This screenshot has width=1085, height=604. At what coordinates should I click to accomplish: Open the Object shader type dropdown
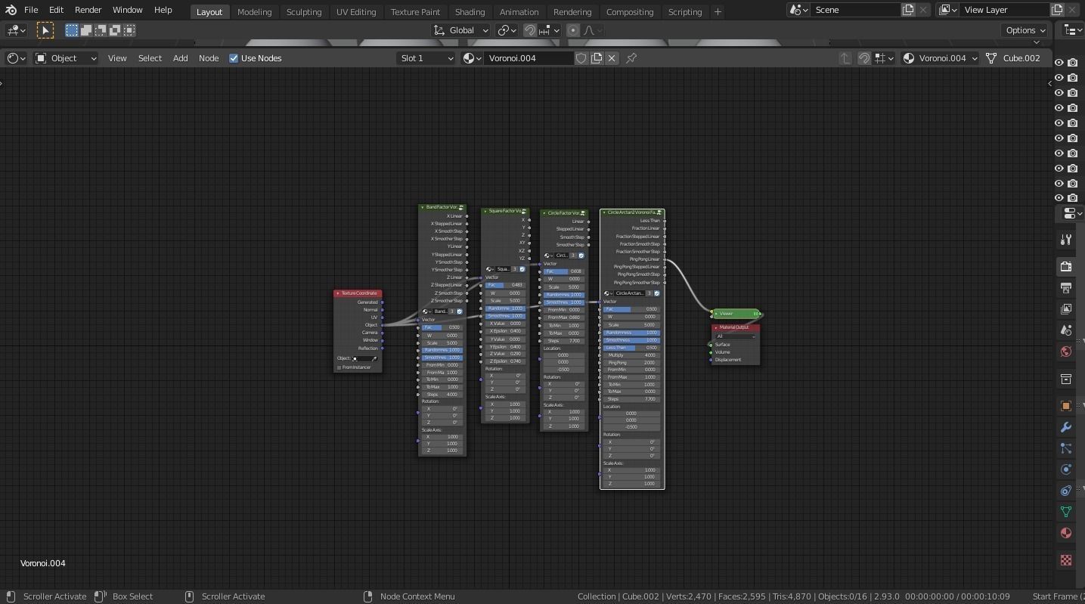click(66, 57)
